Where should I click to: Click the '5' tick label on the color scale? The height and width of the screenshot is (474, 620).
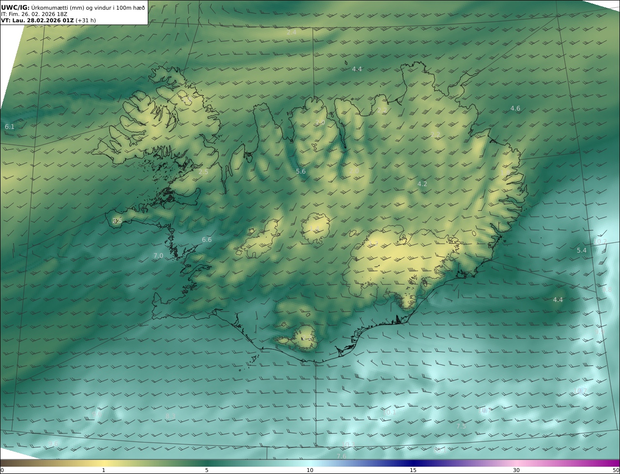[x=207, y=470]
